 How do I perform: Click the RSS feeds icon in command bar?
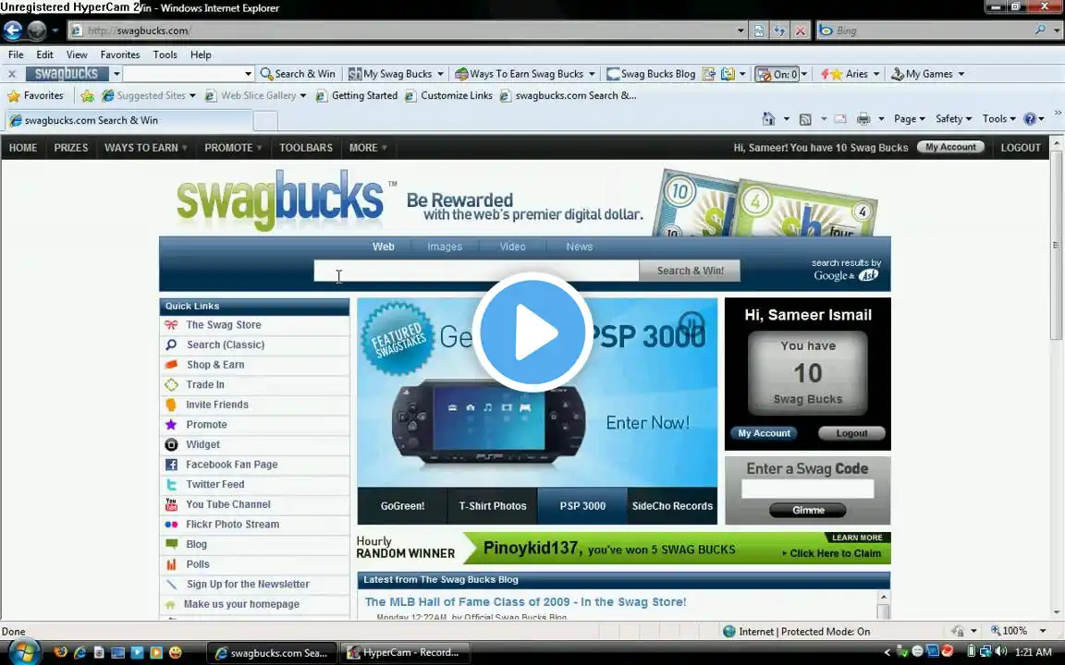(x=805, y=119)
